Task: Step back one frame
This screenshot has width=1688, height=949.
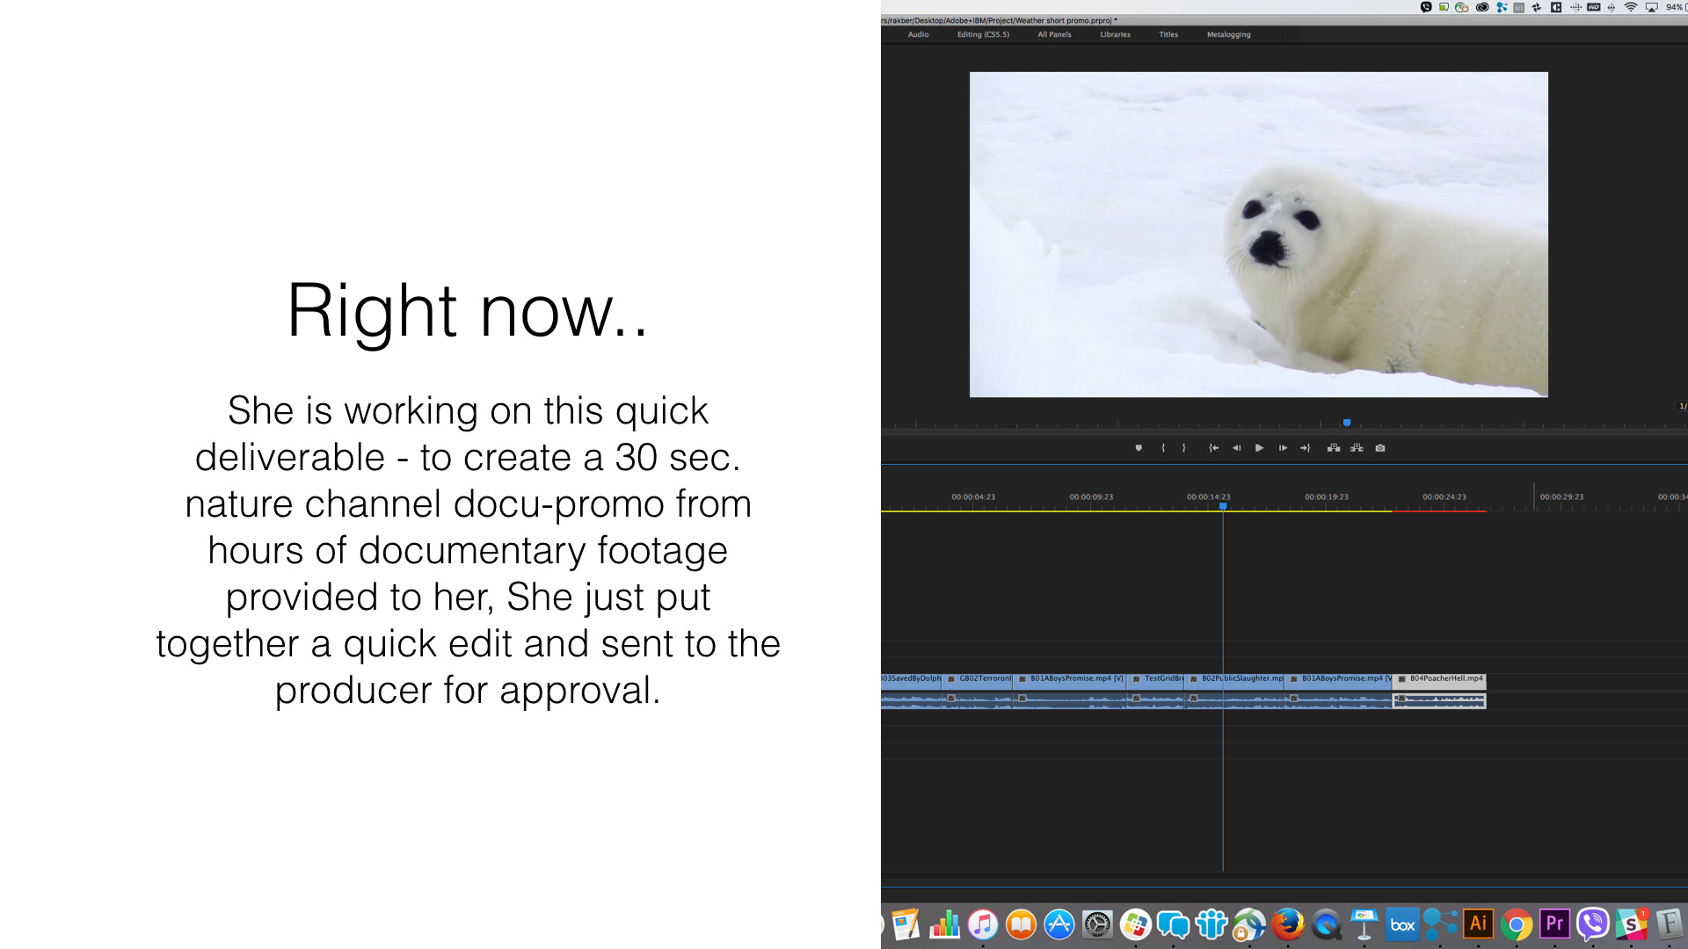Action: pos(1236,448)
